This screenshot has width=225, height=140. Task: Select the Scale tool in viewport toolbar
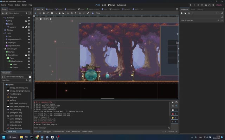coord(47,13)
